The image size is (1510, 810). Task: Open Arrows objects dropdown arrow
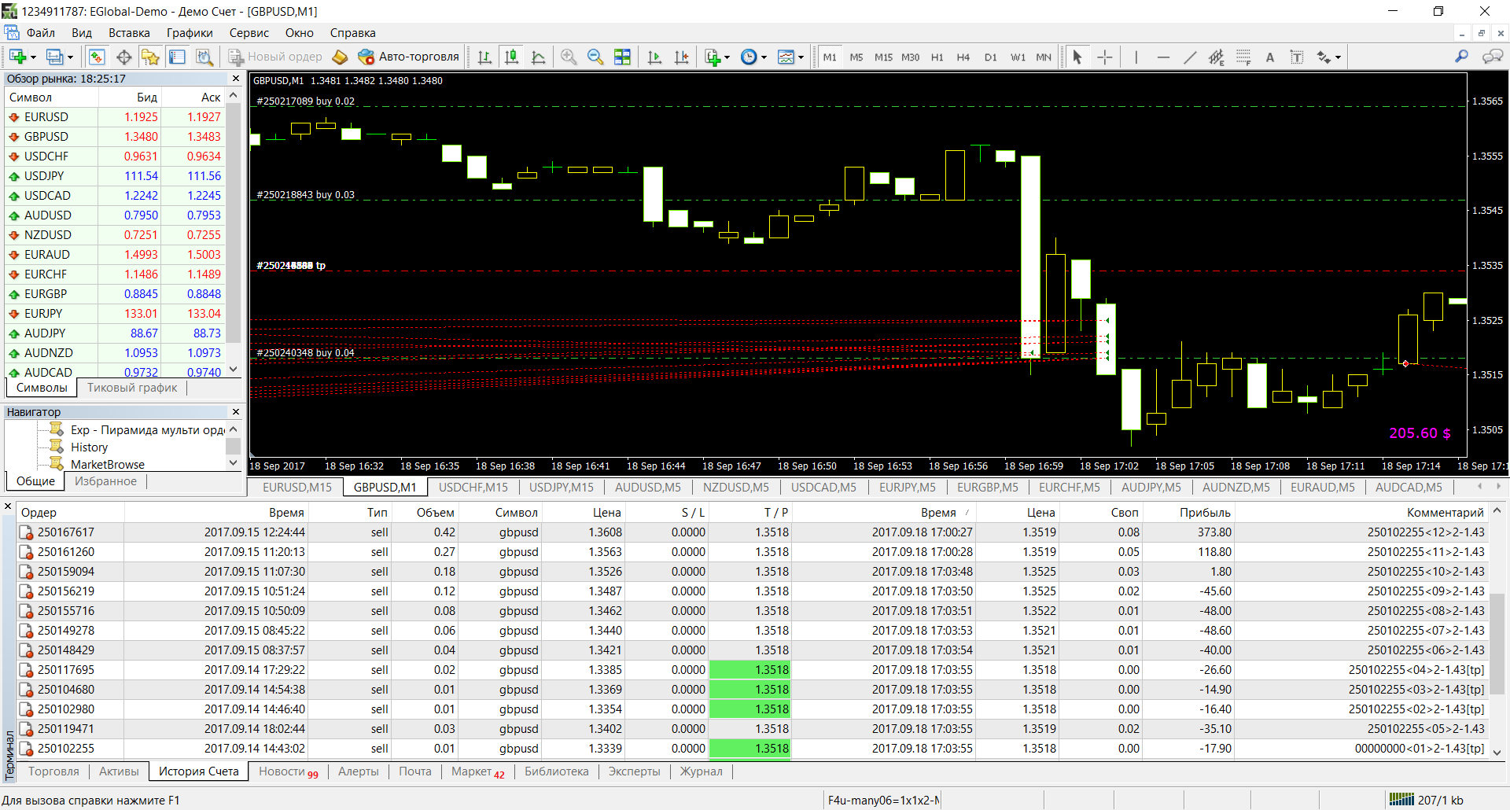pos(1338,57)
